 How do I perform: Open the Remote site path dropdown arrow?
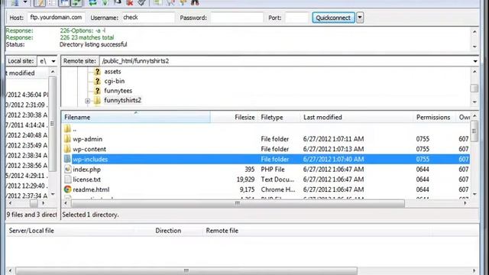tap(475, 61)
